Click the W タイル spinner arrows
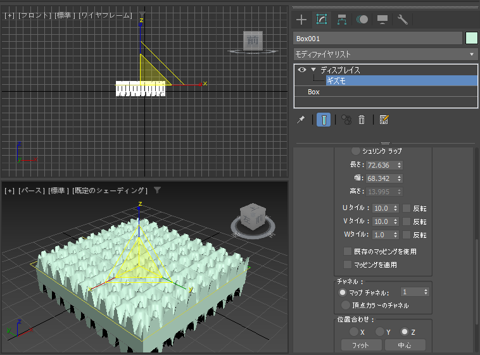Image resolution: width=480 pixels, height=355 pixels. (396, 235)
